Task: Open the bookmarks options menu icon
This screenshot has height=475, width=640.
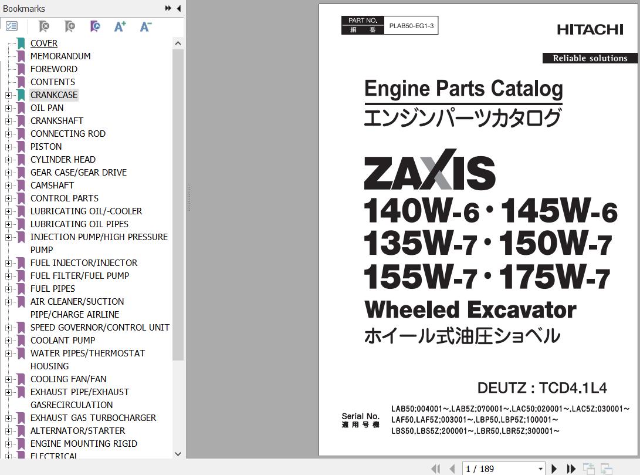Action: click(12, 26)
